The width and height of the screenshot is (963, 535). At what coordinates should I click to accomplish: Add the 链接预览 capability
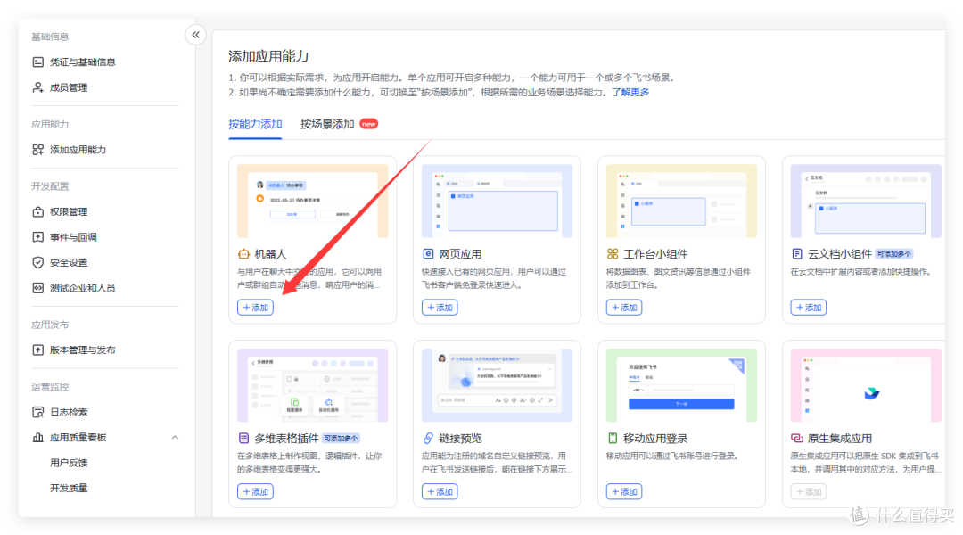[440, 491]
